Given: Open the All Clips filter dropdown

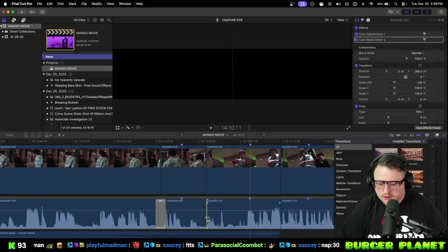Looking at the screenshot, I should tap(81, 20).
